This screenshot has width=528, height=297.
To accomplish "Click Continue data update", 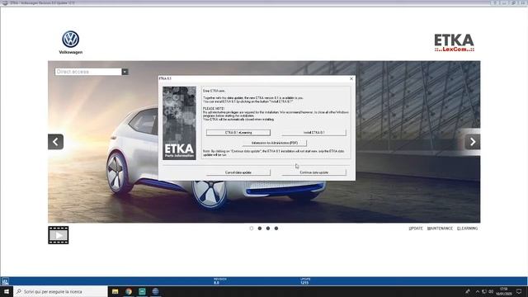I will click(313, 172).
